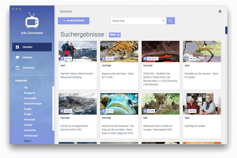Select the Enthüllungen category
Viewport: 237px width, 158px height.
(31, 136)
